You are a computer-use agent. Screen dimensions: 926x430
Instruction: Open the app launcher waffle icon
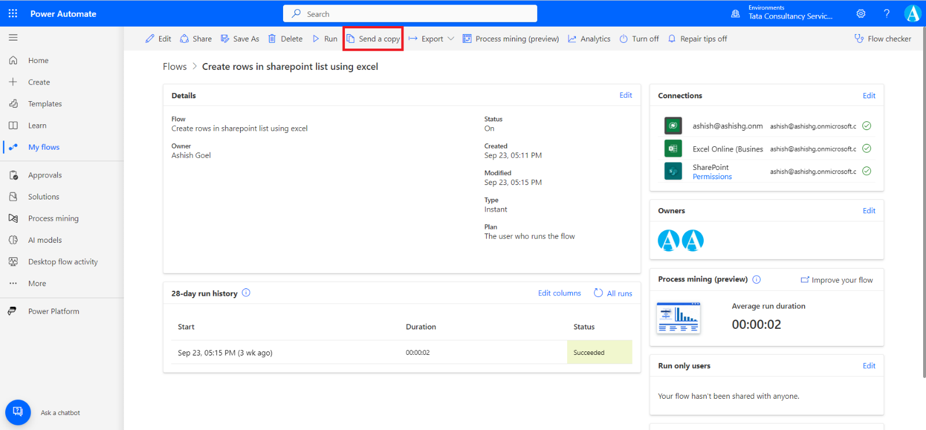click(13, 13)
